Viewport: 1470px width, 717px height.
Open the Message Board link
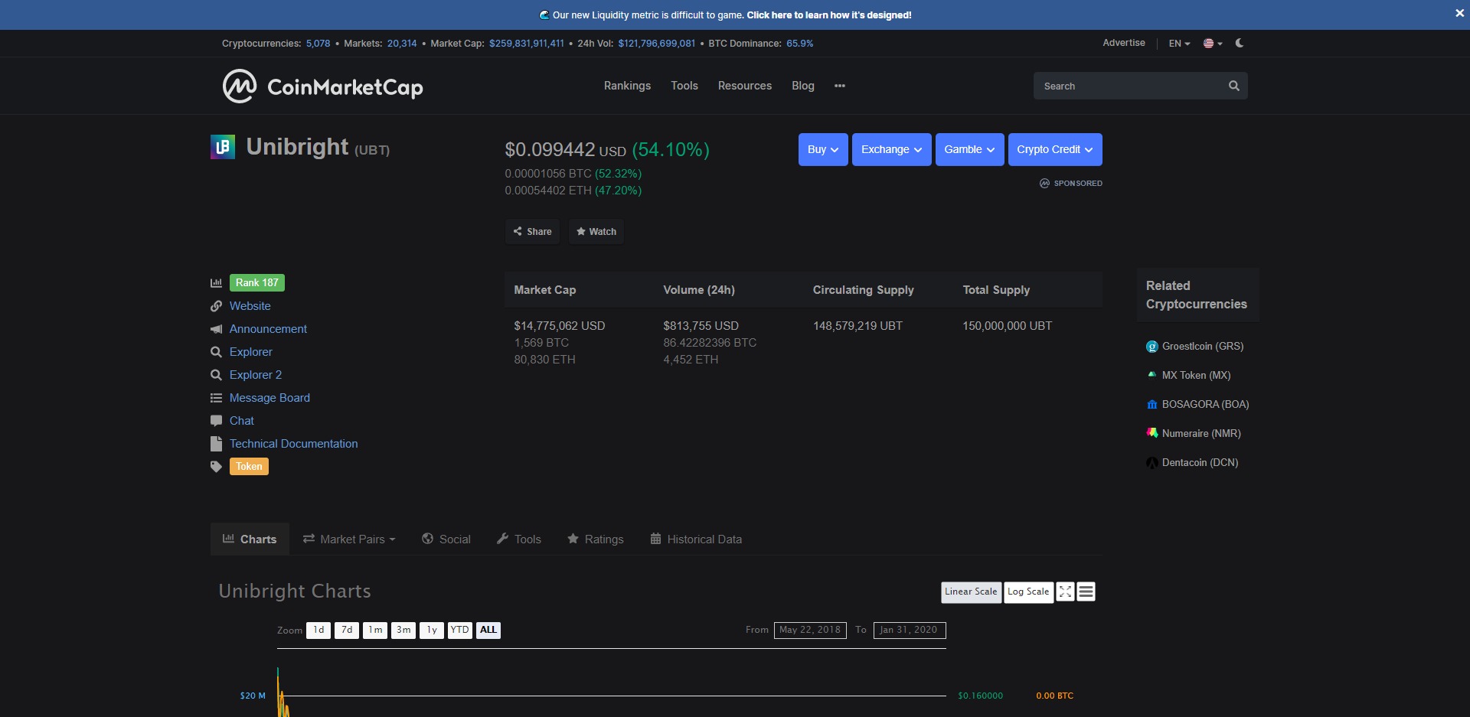coord(269,398)
